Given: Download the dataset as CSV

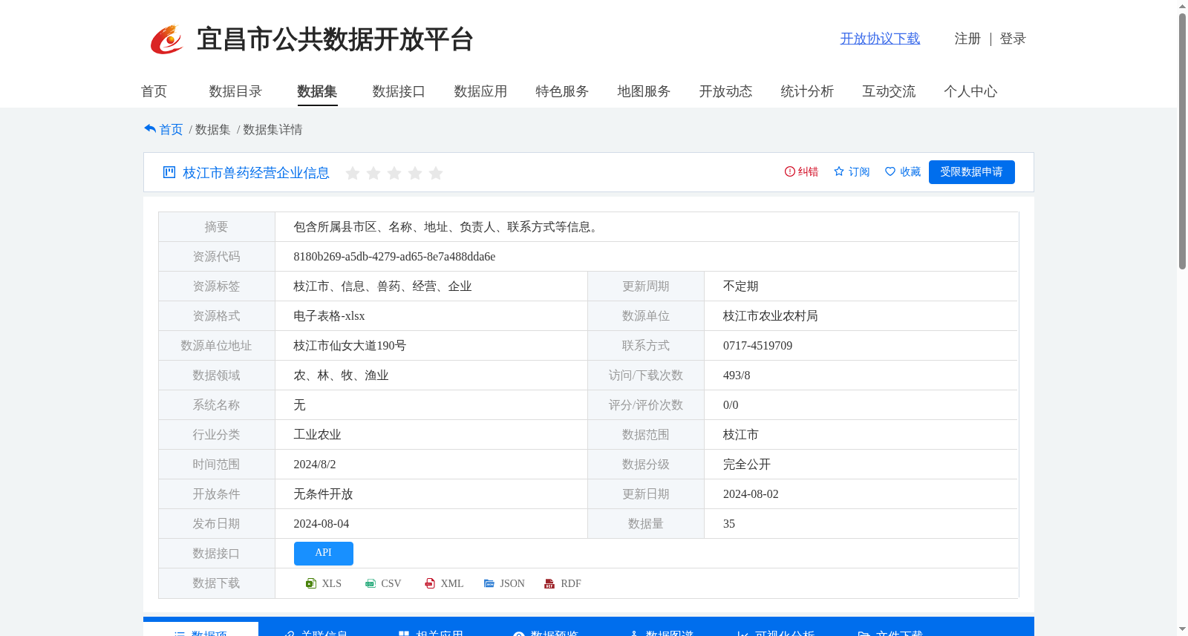Looking at the screenshot, I should [x=383, y=583].
